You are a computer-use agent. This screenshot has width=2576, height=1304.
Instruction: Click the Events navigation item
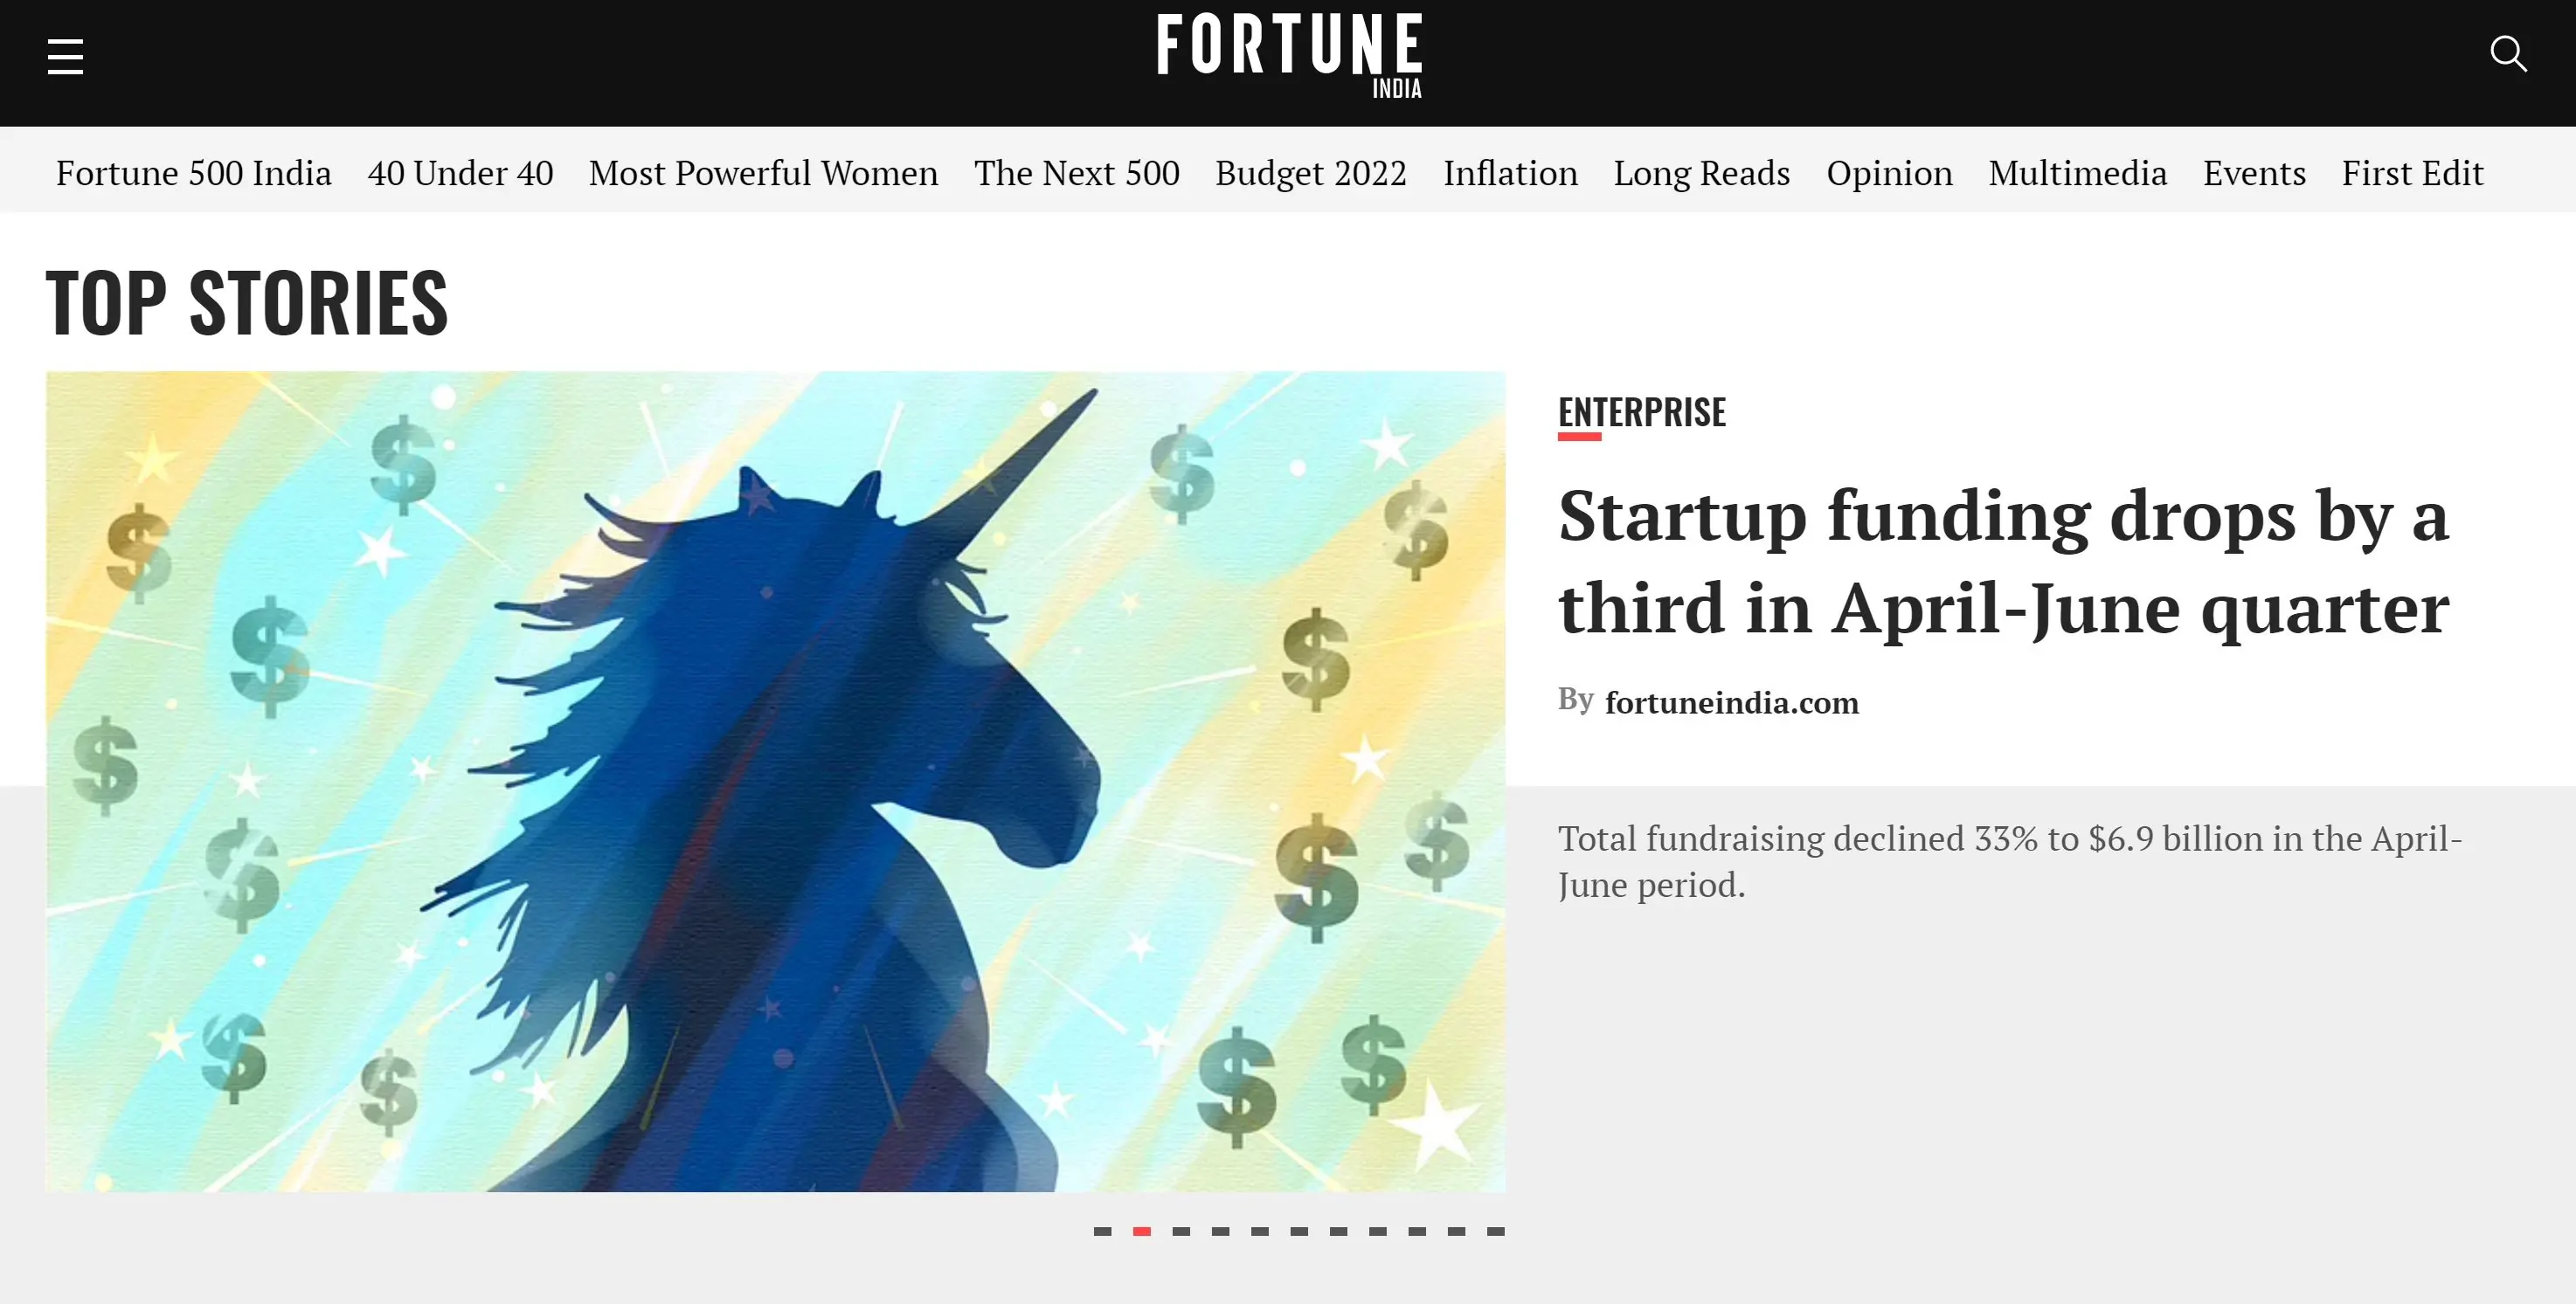click(x=2254, y=171)
